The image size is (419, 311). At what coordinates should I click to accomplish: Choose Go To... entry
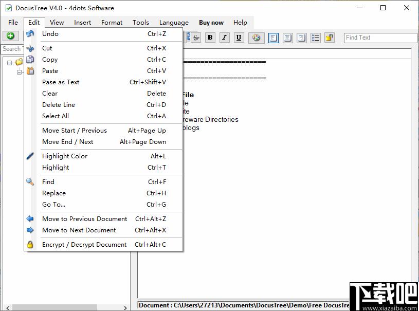coord(103,205)
